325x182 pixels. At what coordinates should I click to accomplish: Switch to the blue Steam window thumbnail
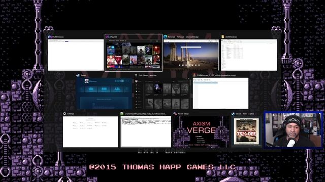click(104, 93)
